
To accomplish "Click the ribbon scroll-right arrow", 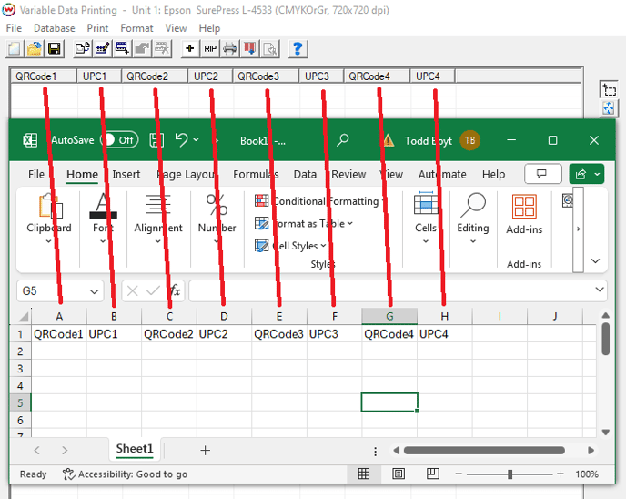I will click(x=578, y=229).
